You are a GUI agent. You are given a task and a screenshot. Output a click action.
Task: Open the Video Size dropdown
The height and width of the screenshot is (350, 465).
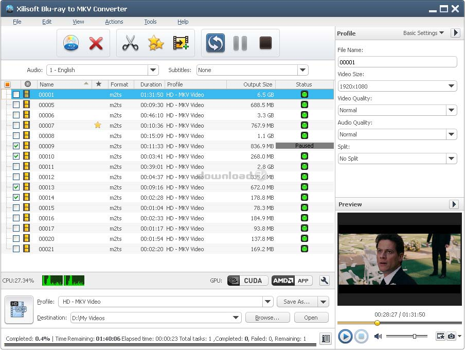click(x=451, y=86)
